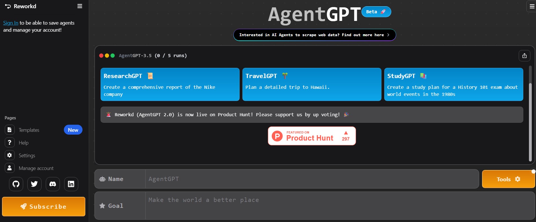Open the GitHub link icon
The image size is (536, 222).
tap(16, 184)
